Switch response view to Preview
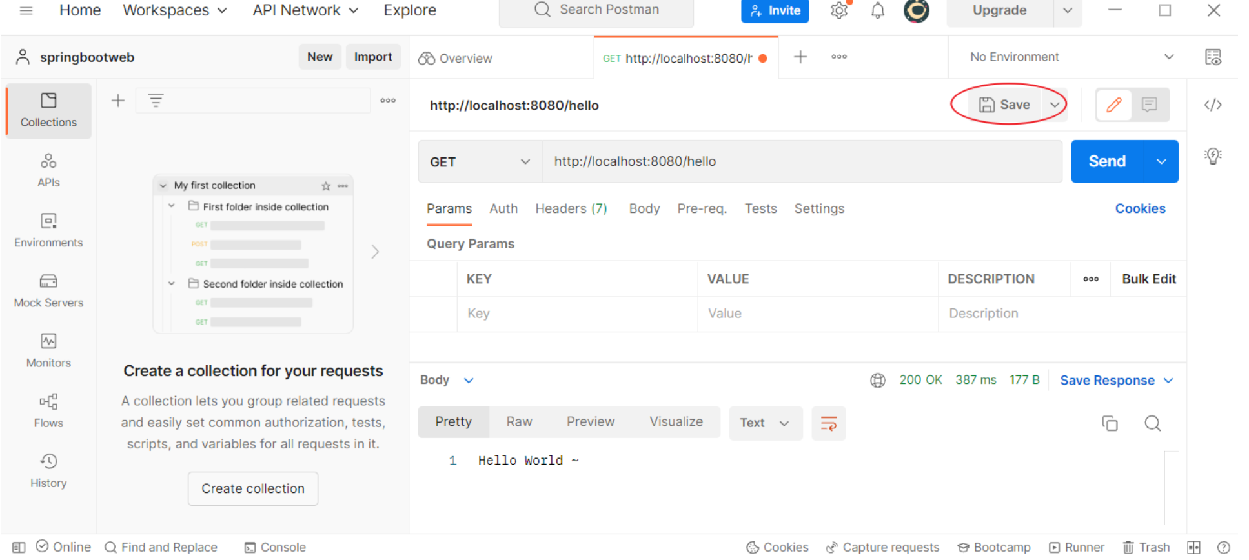Screen dimensions: 1249x560 (591, 421)
